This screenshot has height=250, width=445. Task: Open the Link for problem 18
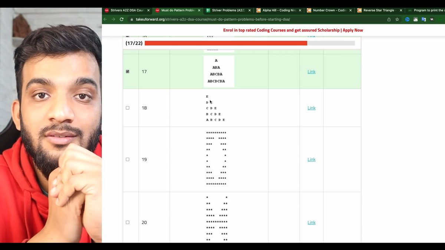(311, 108)
